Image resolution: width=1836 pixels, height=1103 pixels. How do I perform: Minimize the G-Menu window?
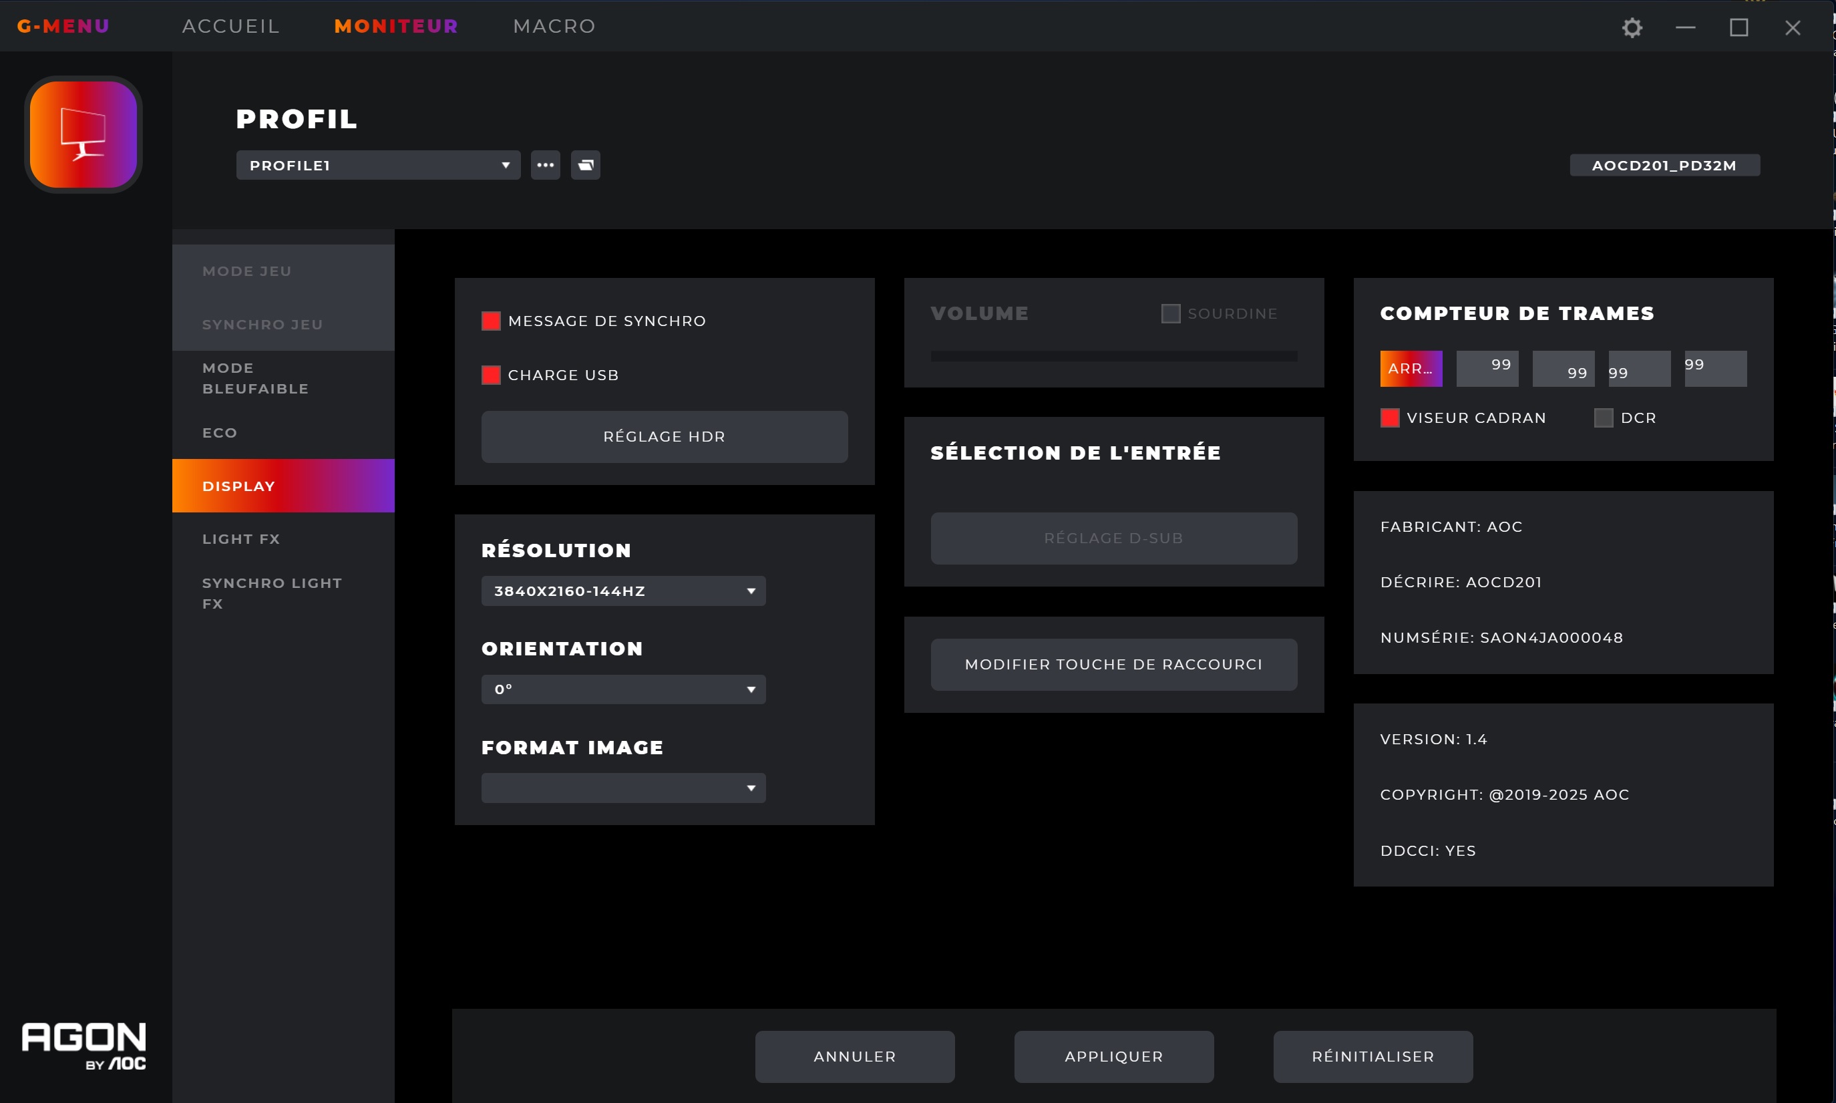click(x=1685, y=27)
